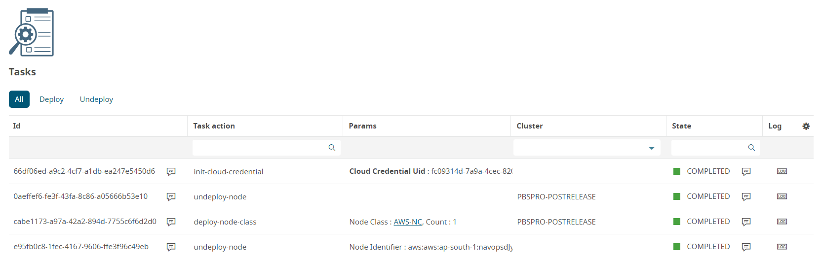Image resolution: width=822 pixels, height=257 pixels.
Task: Open the AWS-NC node class link
Action: (407, 222)
